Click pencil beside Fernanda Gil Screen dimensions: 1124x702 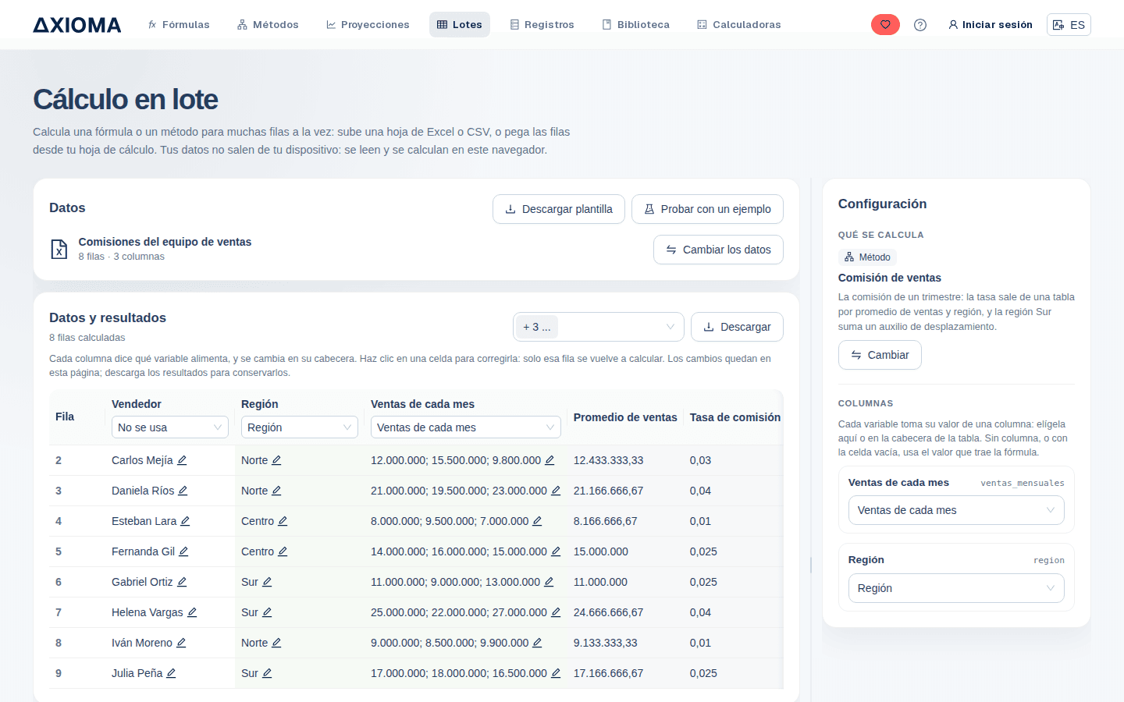(183, 551)
